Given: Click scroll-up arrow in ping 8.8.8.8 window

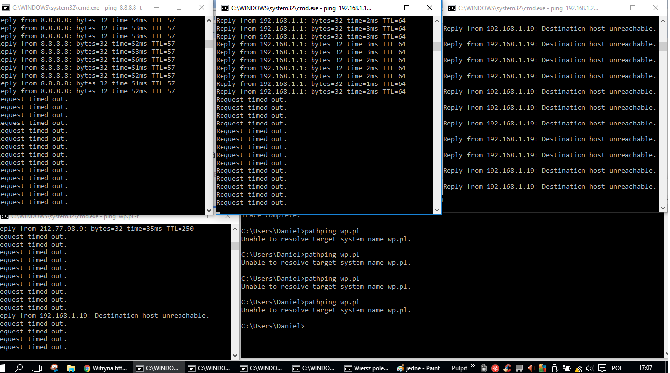Looking at the screenshot, I should tap(208, 20).
